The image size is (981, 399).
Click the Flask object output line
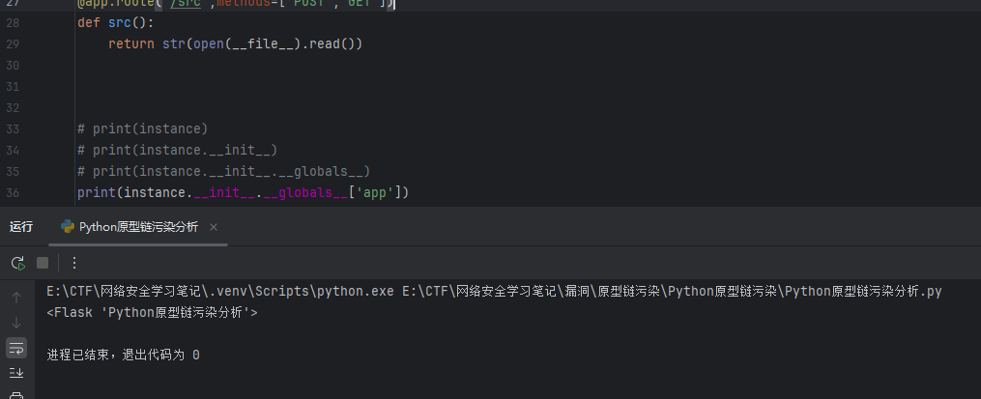(x=152, y=312)
